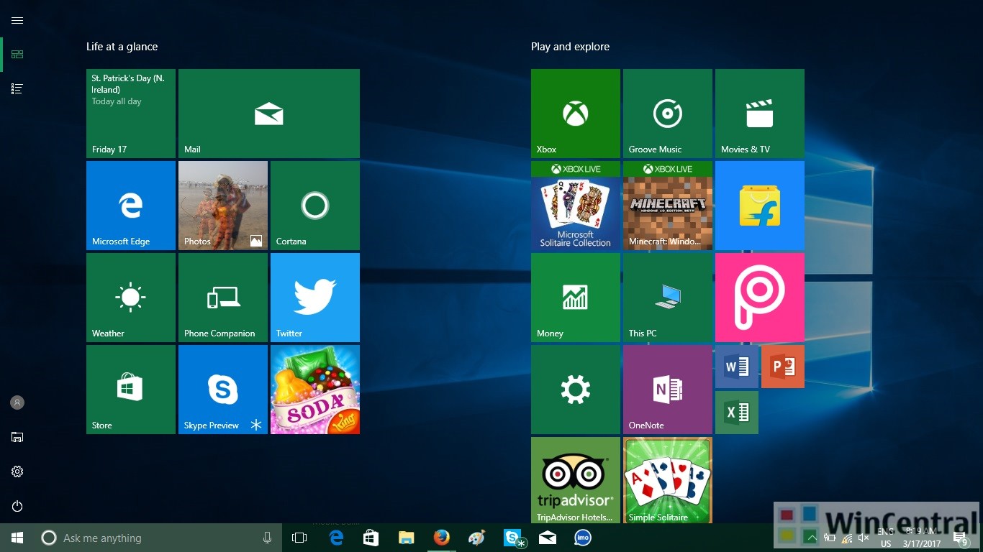
Task: Open the Money tile
Action: tap(576, 298)
